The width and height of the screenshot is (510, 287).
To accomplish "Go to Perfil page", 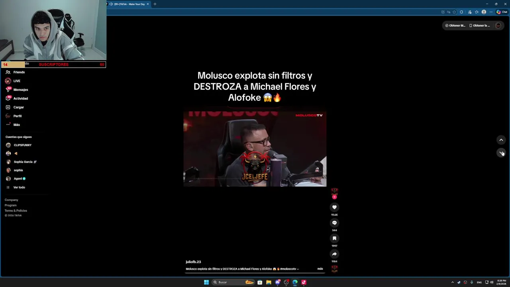I will [14, 116].
